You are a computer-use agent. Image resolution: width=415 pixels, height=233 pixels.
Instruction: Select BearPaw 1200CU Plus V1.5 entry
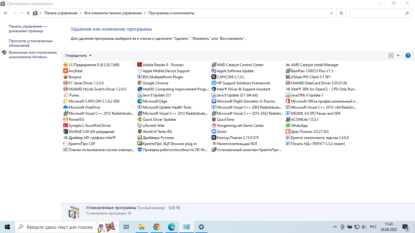(x=309, y=71)
